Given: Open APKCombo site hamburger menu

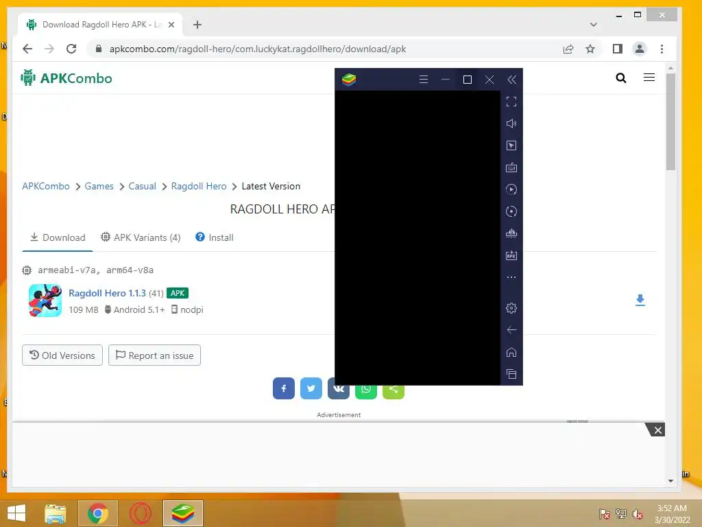Looking at the screenshot, I should click(649, 78).
